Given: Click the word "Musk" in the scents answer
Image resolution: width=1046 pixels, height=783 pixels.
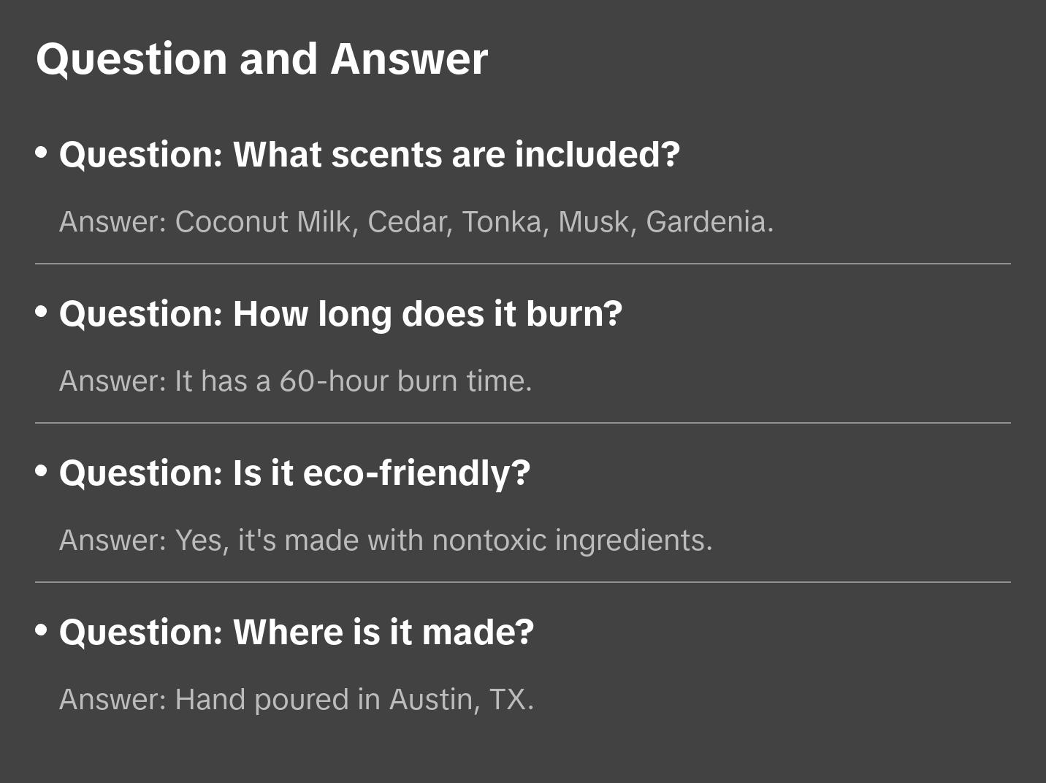Looking at the screenshot, I should coord(593,222).
